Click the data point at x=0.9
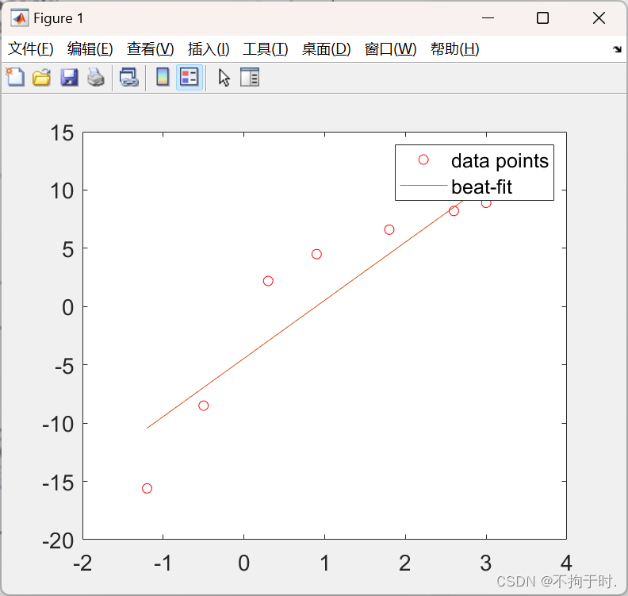Image resolution: width=628 pixels, height=596 pixels. click(316, 254)
